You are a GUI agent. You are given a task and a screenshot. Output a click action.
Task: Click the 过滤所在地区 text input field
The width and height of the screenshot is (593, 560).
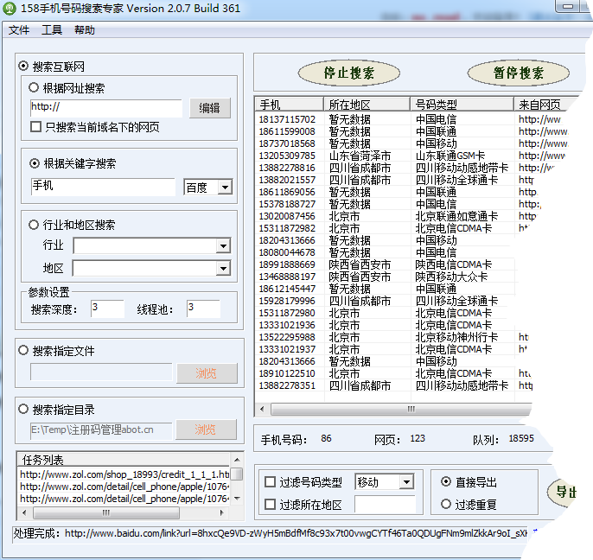[385, 505]
